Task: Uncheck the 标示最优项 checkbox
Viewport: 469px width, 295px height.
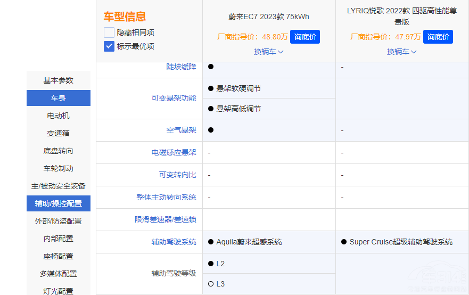Action: click(109, 46)
